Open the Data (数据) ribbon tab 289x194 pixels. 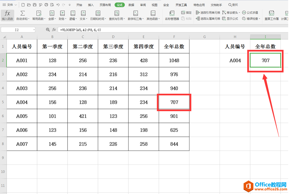pyautogui.click(x=131, y=5)
